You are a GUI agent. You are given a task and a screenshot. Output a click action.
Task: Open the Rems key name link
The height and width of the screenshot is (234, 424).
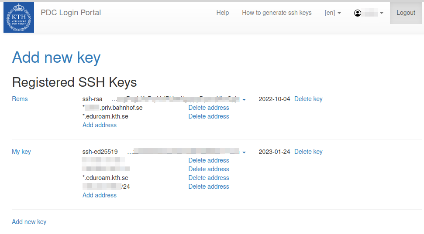pos(20,99)
